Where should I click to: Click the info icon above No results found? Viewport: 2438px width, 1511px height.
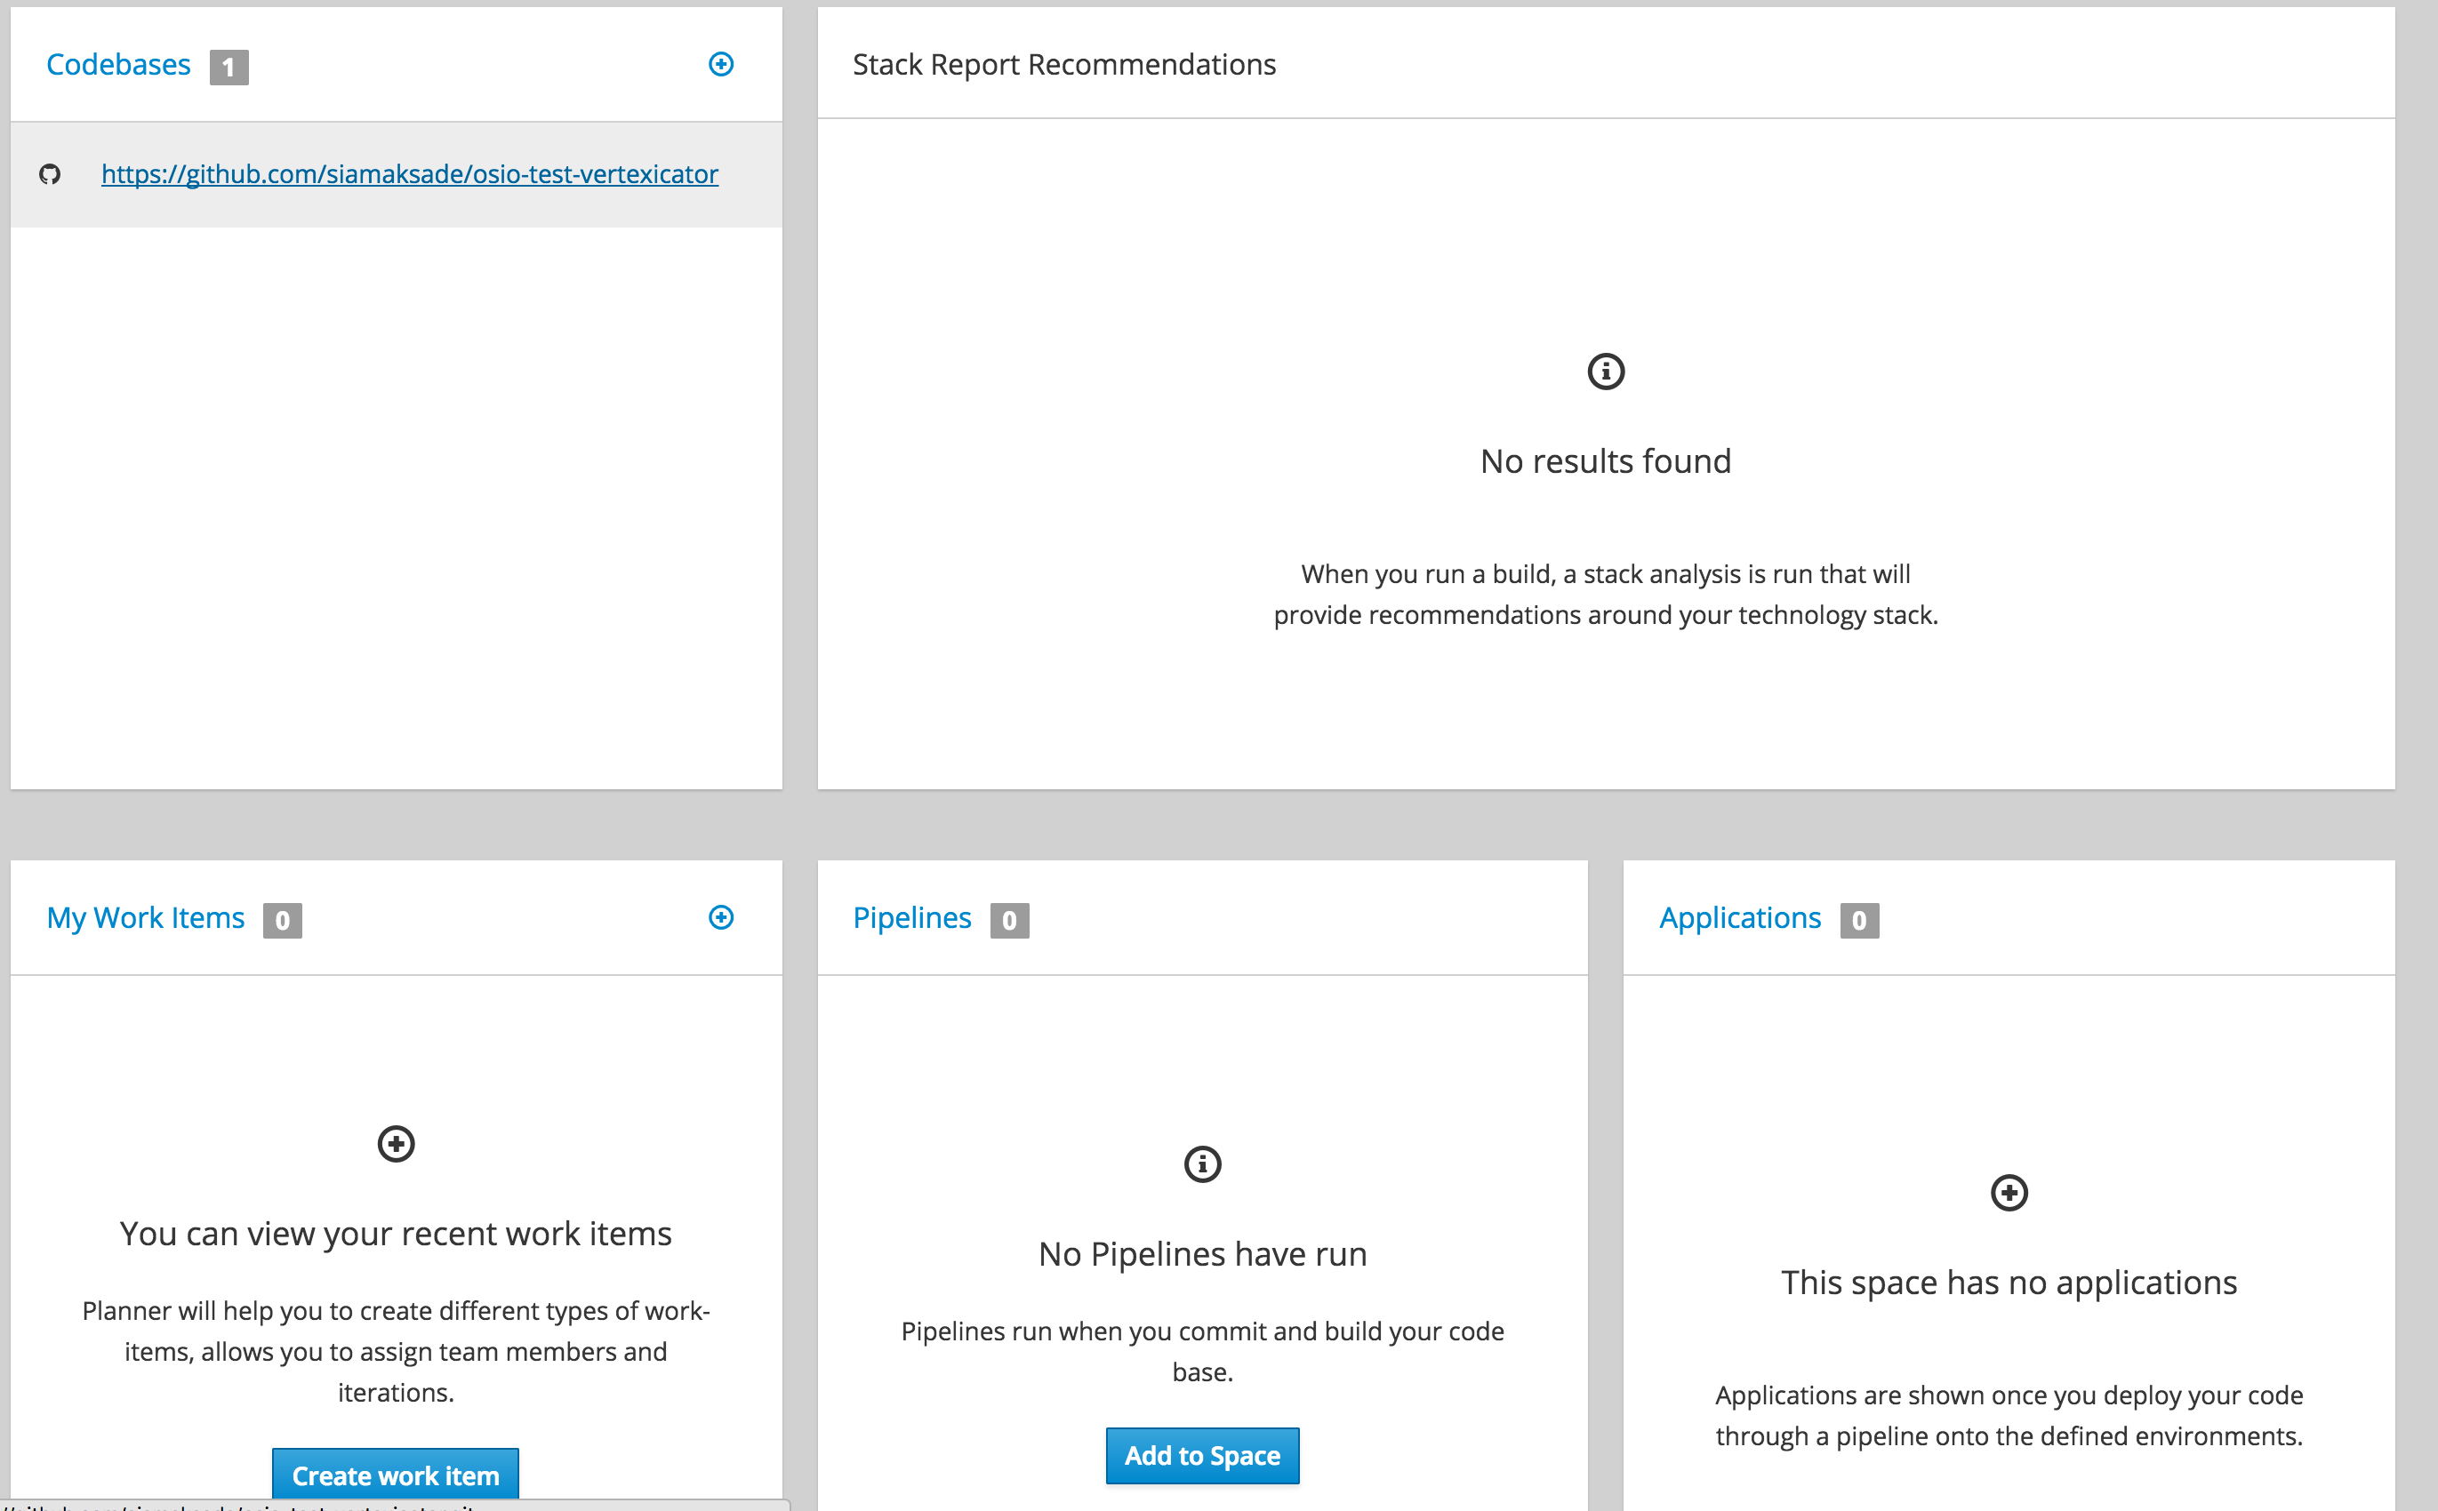[1607, 371]
